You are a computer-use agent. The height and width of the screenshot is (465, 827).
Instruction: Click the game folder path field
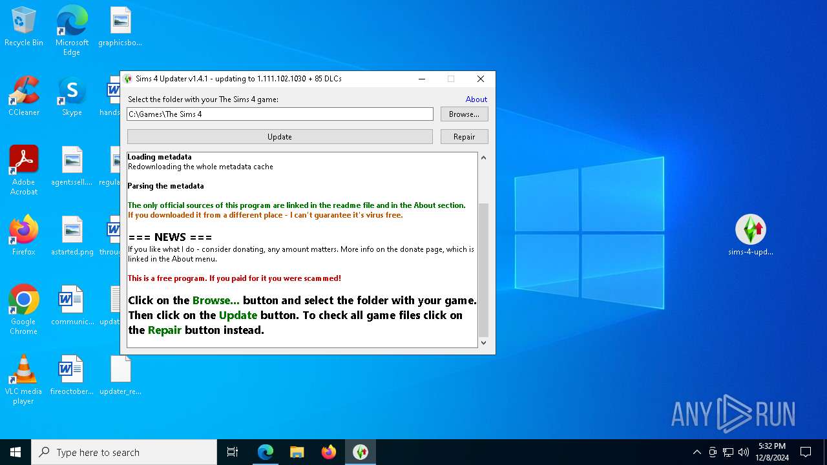point(280,114)
